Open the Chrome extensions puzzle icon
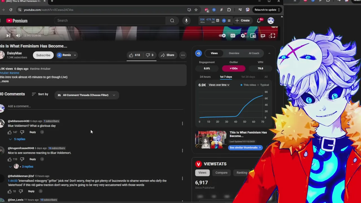This screenshot has height=203, width=361. 229,10
